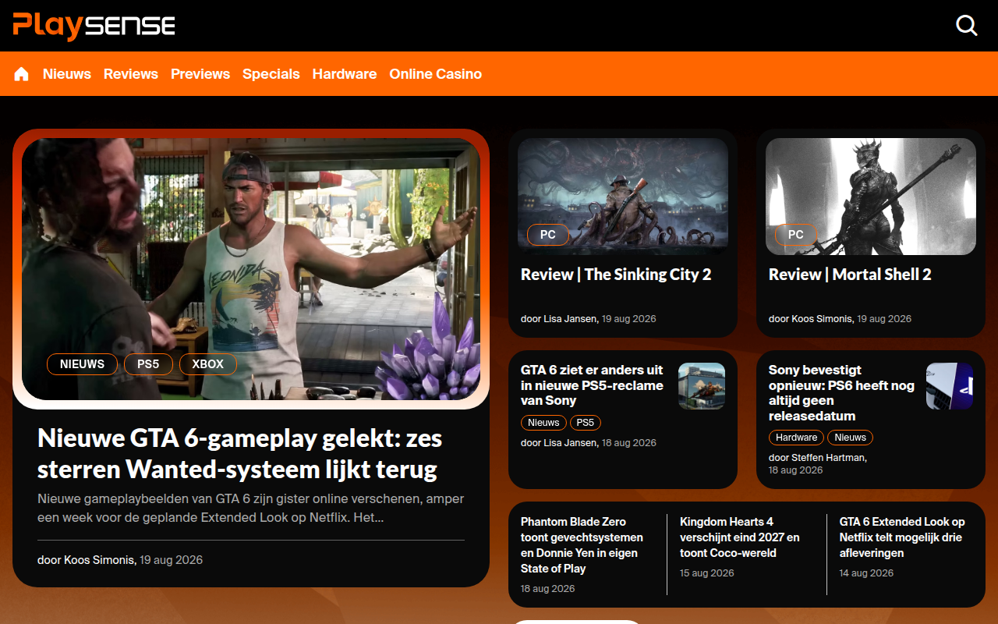
Task: Open Sony bevestigt opnieuw PS6 headline
Action: pos(841,393)
